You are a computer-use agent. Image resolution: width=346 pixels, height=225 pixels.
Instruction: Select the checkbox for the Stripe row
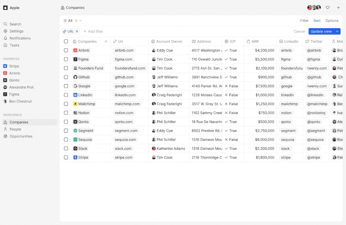pos(66,157)
